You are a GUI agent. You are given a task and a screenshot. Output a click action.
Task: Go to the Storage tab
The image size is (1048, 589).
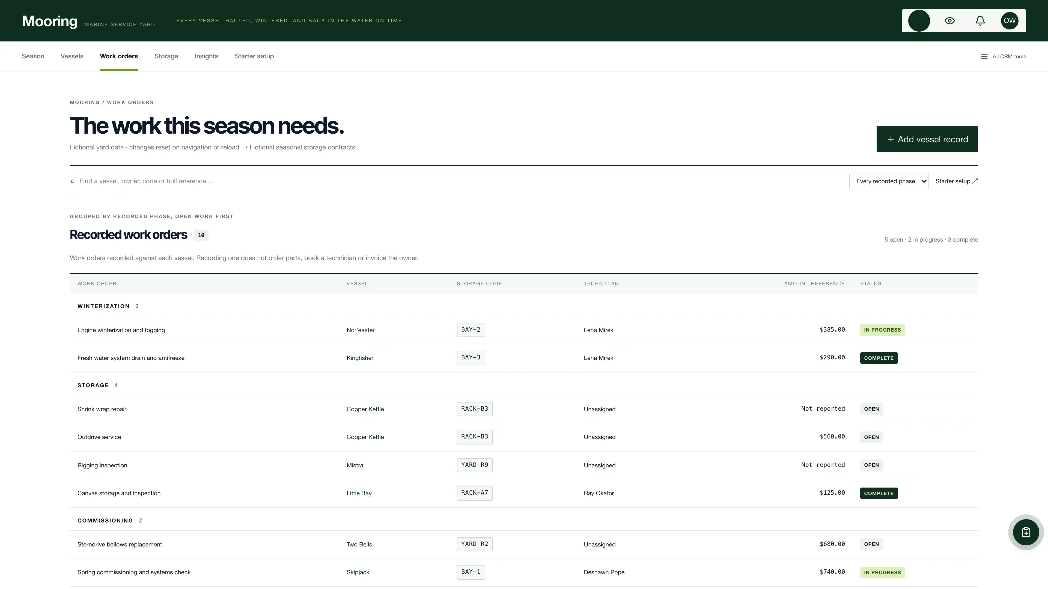click(166, 56)
